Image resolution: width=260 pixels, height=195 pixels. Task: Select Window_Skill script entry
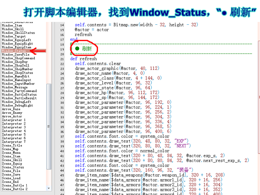[x=13, y=29]
